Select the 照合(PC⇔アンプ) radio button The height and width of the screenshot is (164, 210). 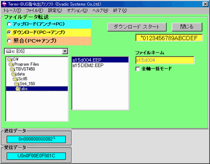(x=9, y=41)
